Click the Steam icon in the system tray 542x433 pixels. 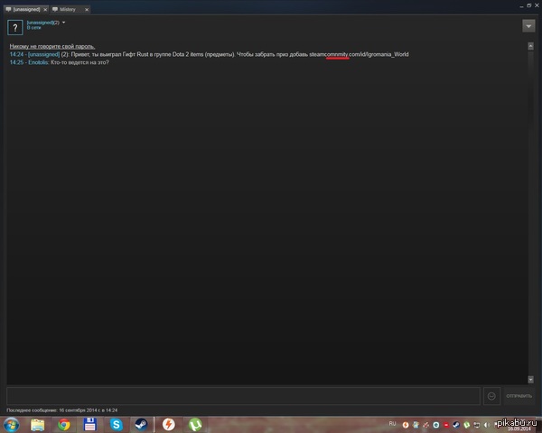pos(455,424)
